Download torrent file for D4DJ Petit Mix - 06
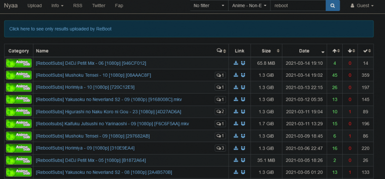Image resolution: width=385 pixels, height=179 pixels. pos(236,63)
